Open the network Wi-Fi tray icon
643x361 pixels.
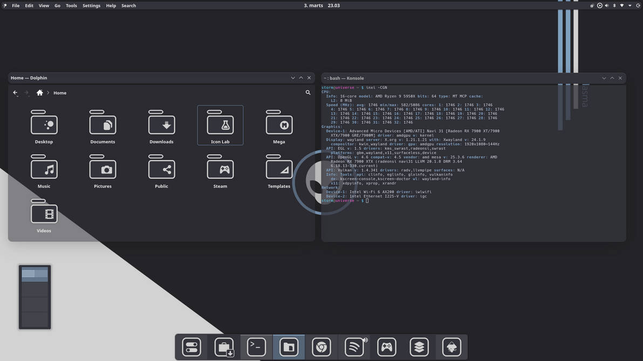(622, 6)
